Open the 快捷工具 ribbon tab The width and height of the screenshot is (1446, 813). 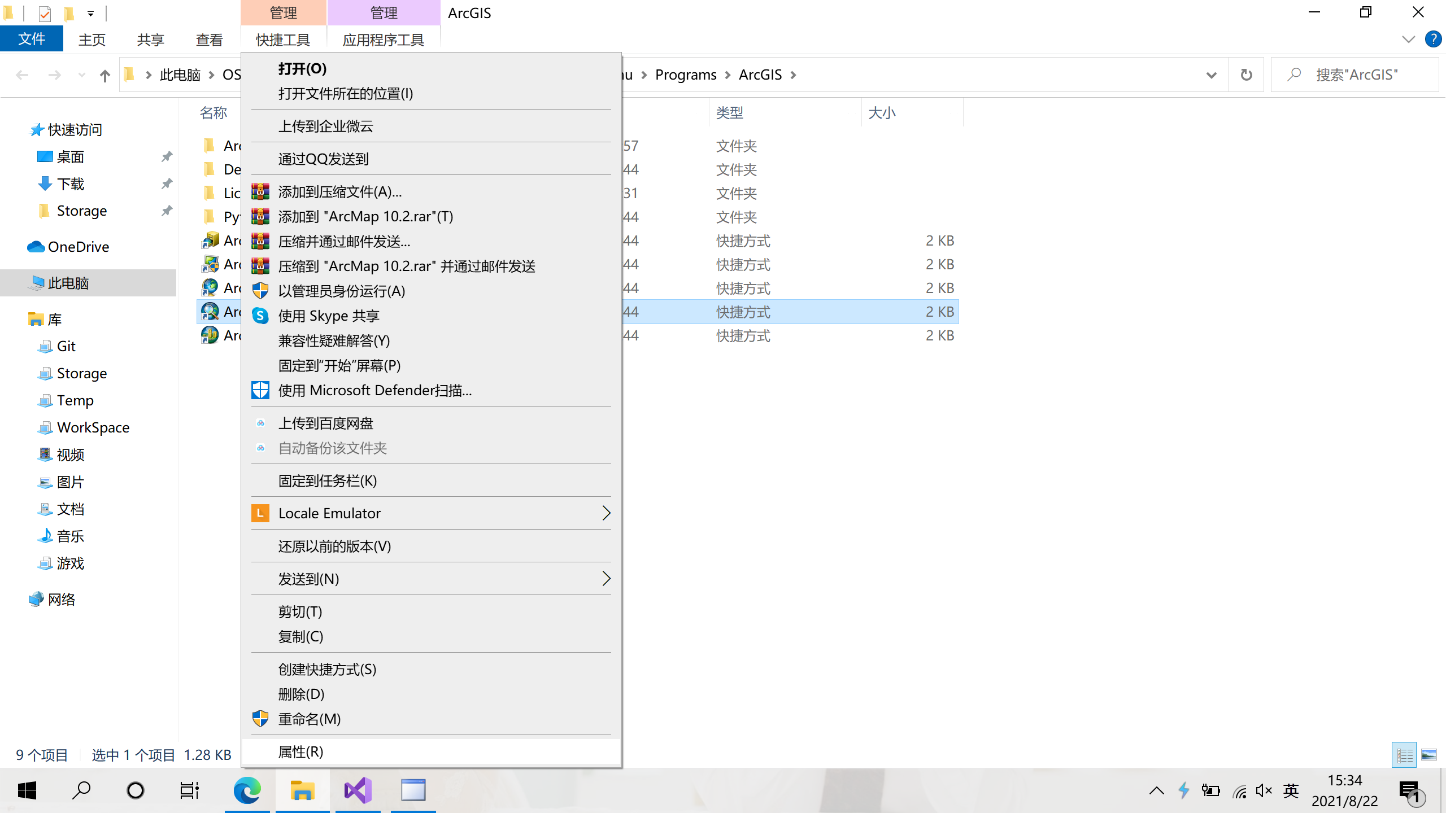(283, 40)
